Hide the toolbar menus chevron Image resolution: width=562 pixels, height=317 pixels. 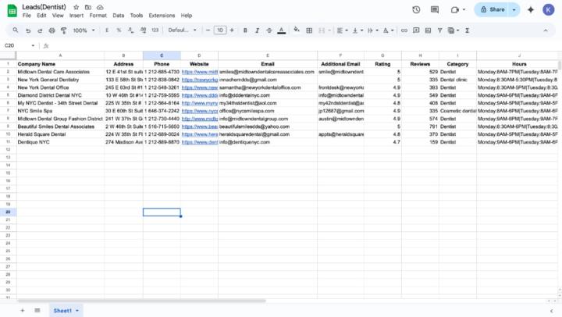pyautogui.click(x=546, y=30)
